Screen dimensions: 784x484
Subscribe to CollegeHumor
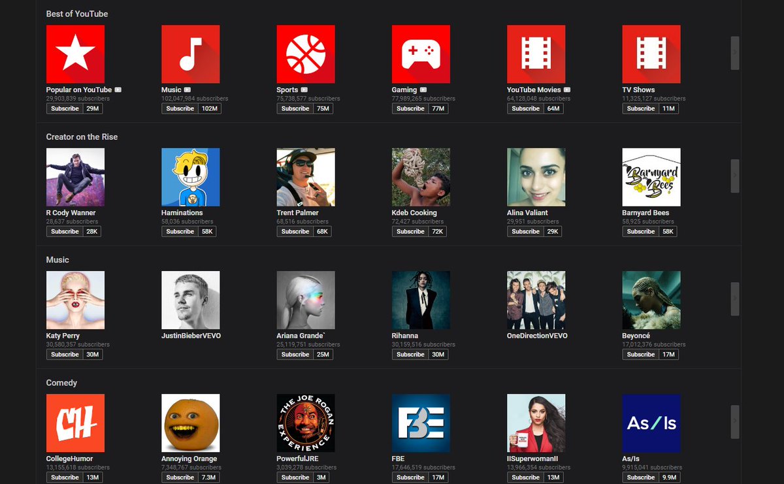[65, 477]
